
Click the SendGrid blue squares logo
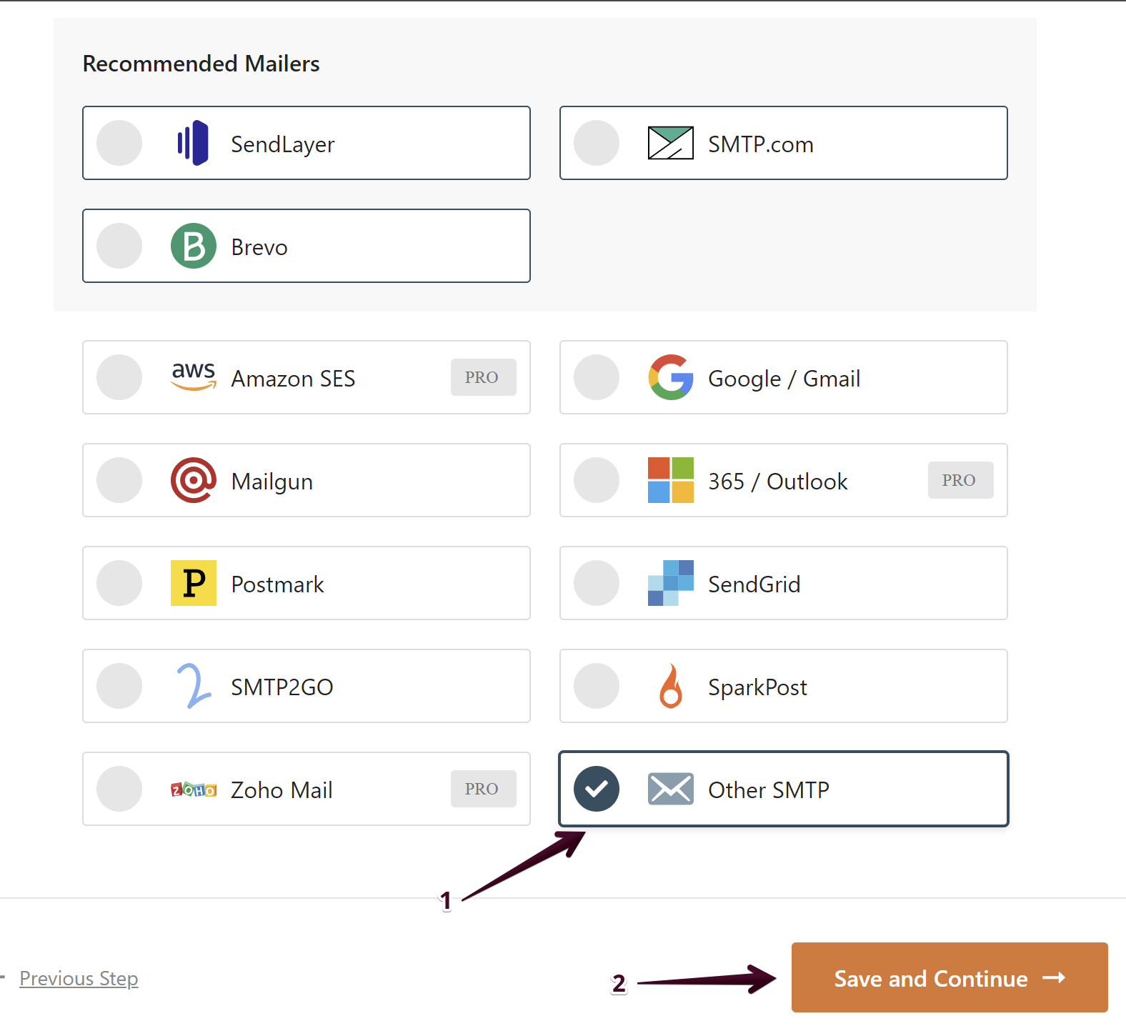(x=670, y=583)
